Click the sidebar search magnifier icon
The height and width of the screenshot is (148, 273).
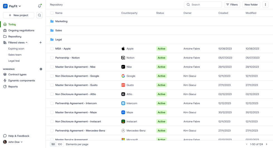(x=39, y=15)
